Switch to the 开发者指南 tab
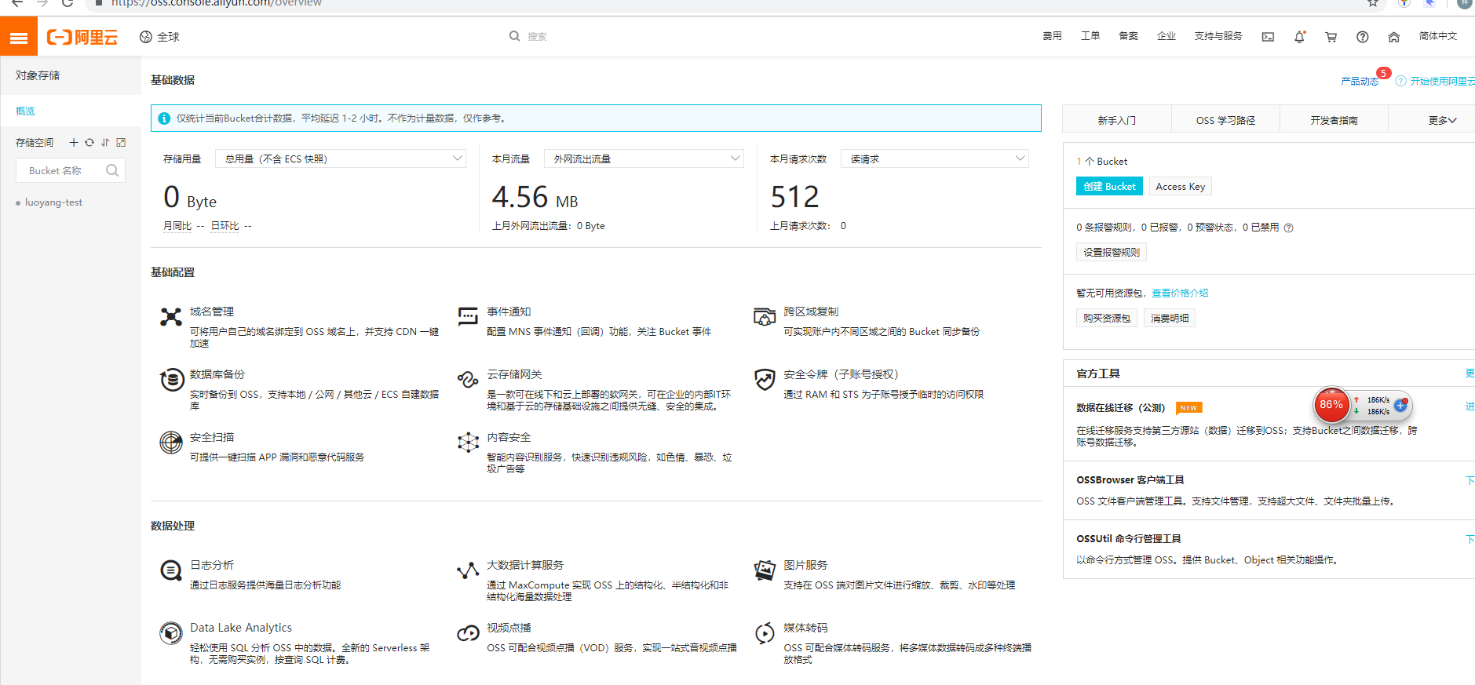This screenshot has width=1475, height=685. (x=1334, y=120)
